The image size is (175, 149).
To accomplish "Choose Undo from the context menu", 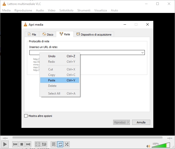I will [x=60, y=56].
